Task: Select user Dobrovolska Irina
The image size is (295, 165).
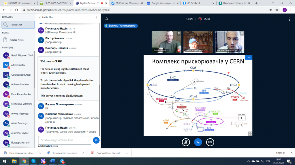Action: (x=18, y=85)
